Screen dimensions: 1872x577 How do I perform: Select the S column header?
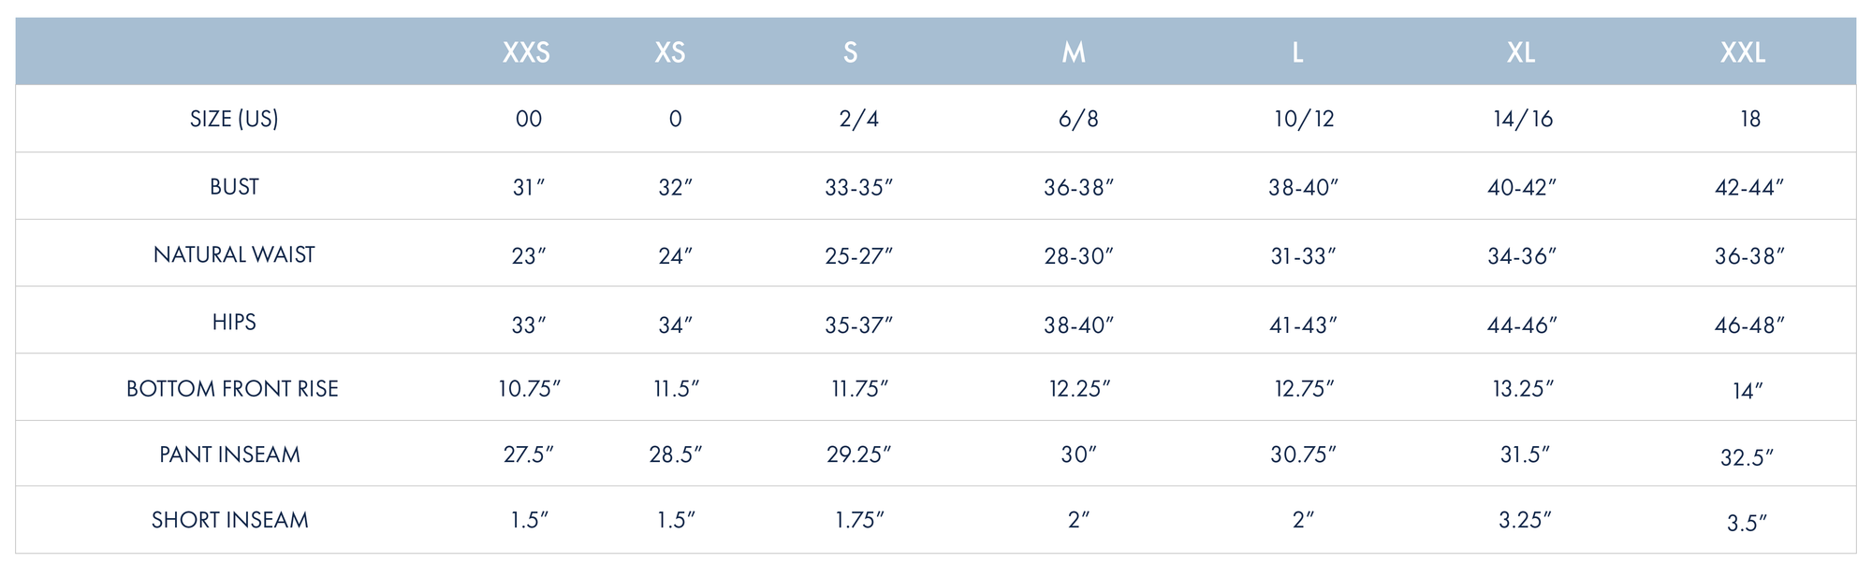pyautogui.click(x=850, y=52)
